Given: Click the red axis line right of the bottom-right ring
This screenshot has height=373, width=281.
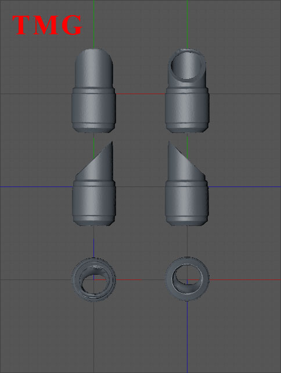Looking at the screenshot, I should [245, 279].
